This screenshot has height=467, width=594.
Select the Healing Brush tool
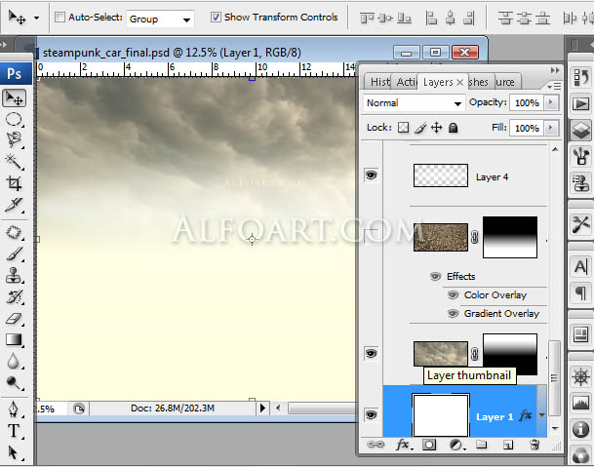coord(14,233)
